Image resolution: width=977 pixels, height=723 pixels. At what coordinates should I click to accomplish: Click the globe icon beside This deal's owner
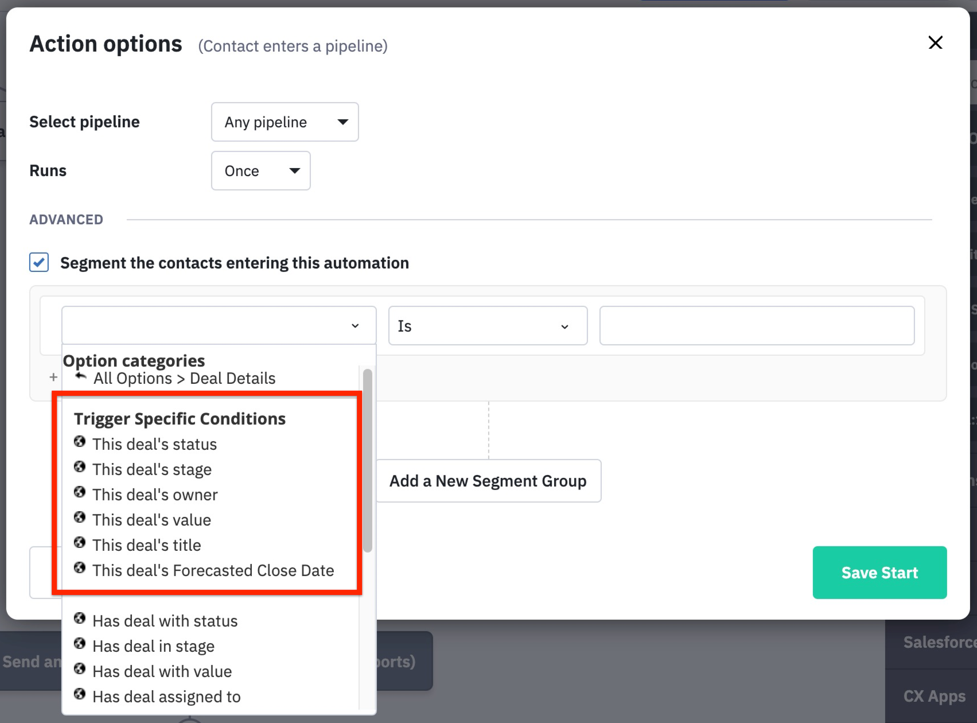pos(80,492)
